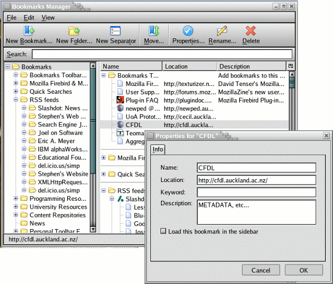
Task: Select Educational Fou... tree folder
Action: pos(62,158)
